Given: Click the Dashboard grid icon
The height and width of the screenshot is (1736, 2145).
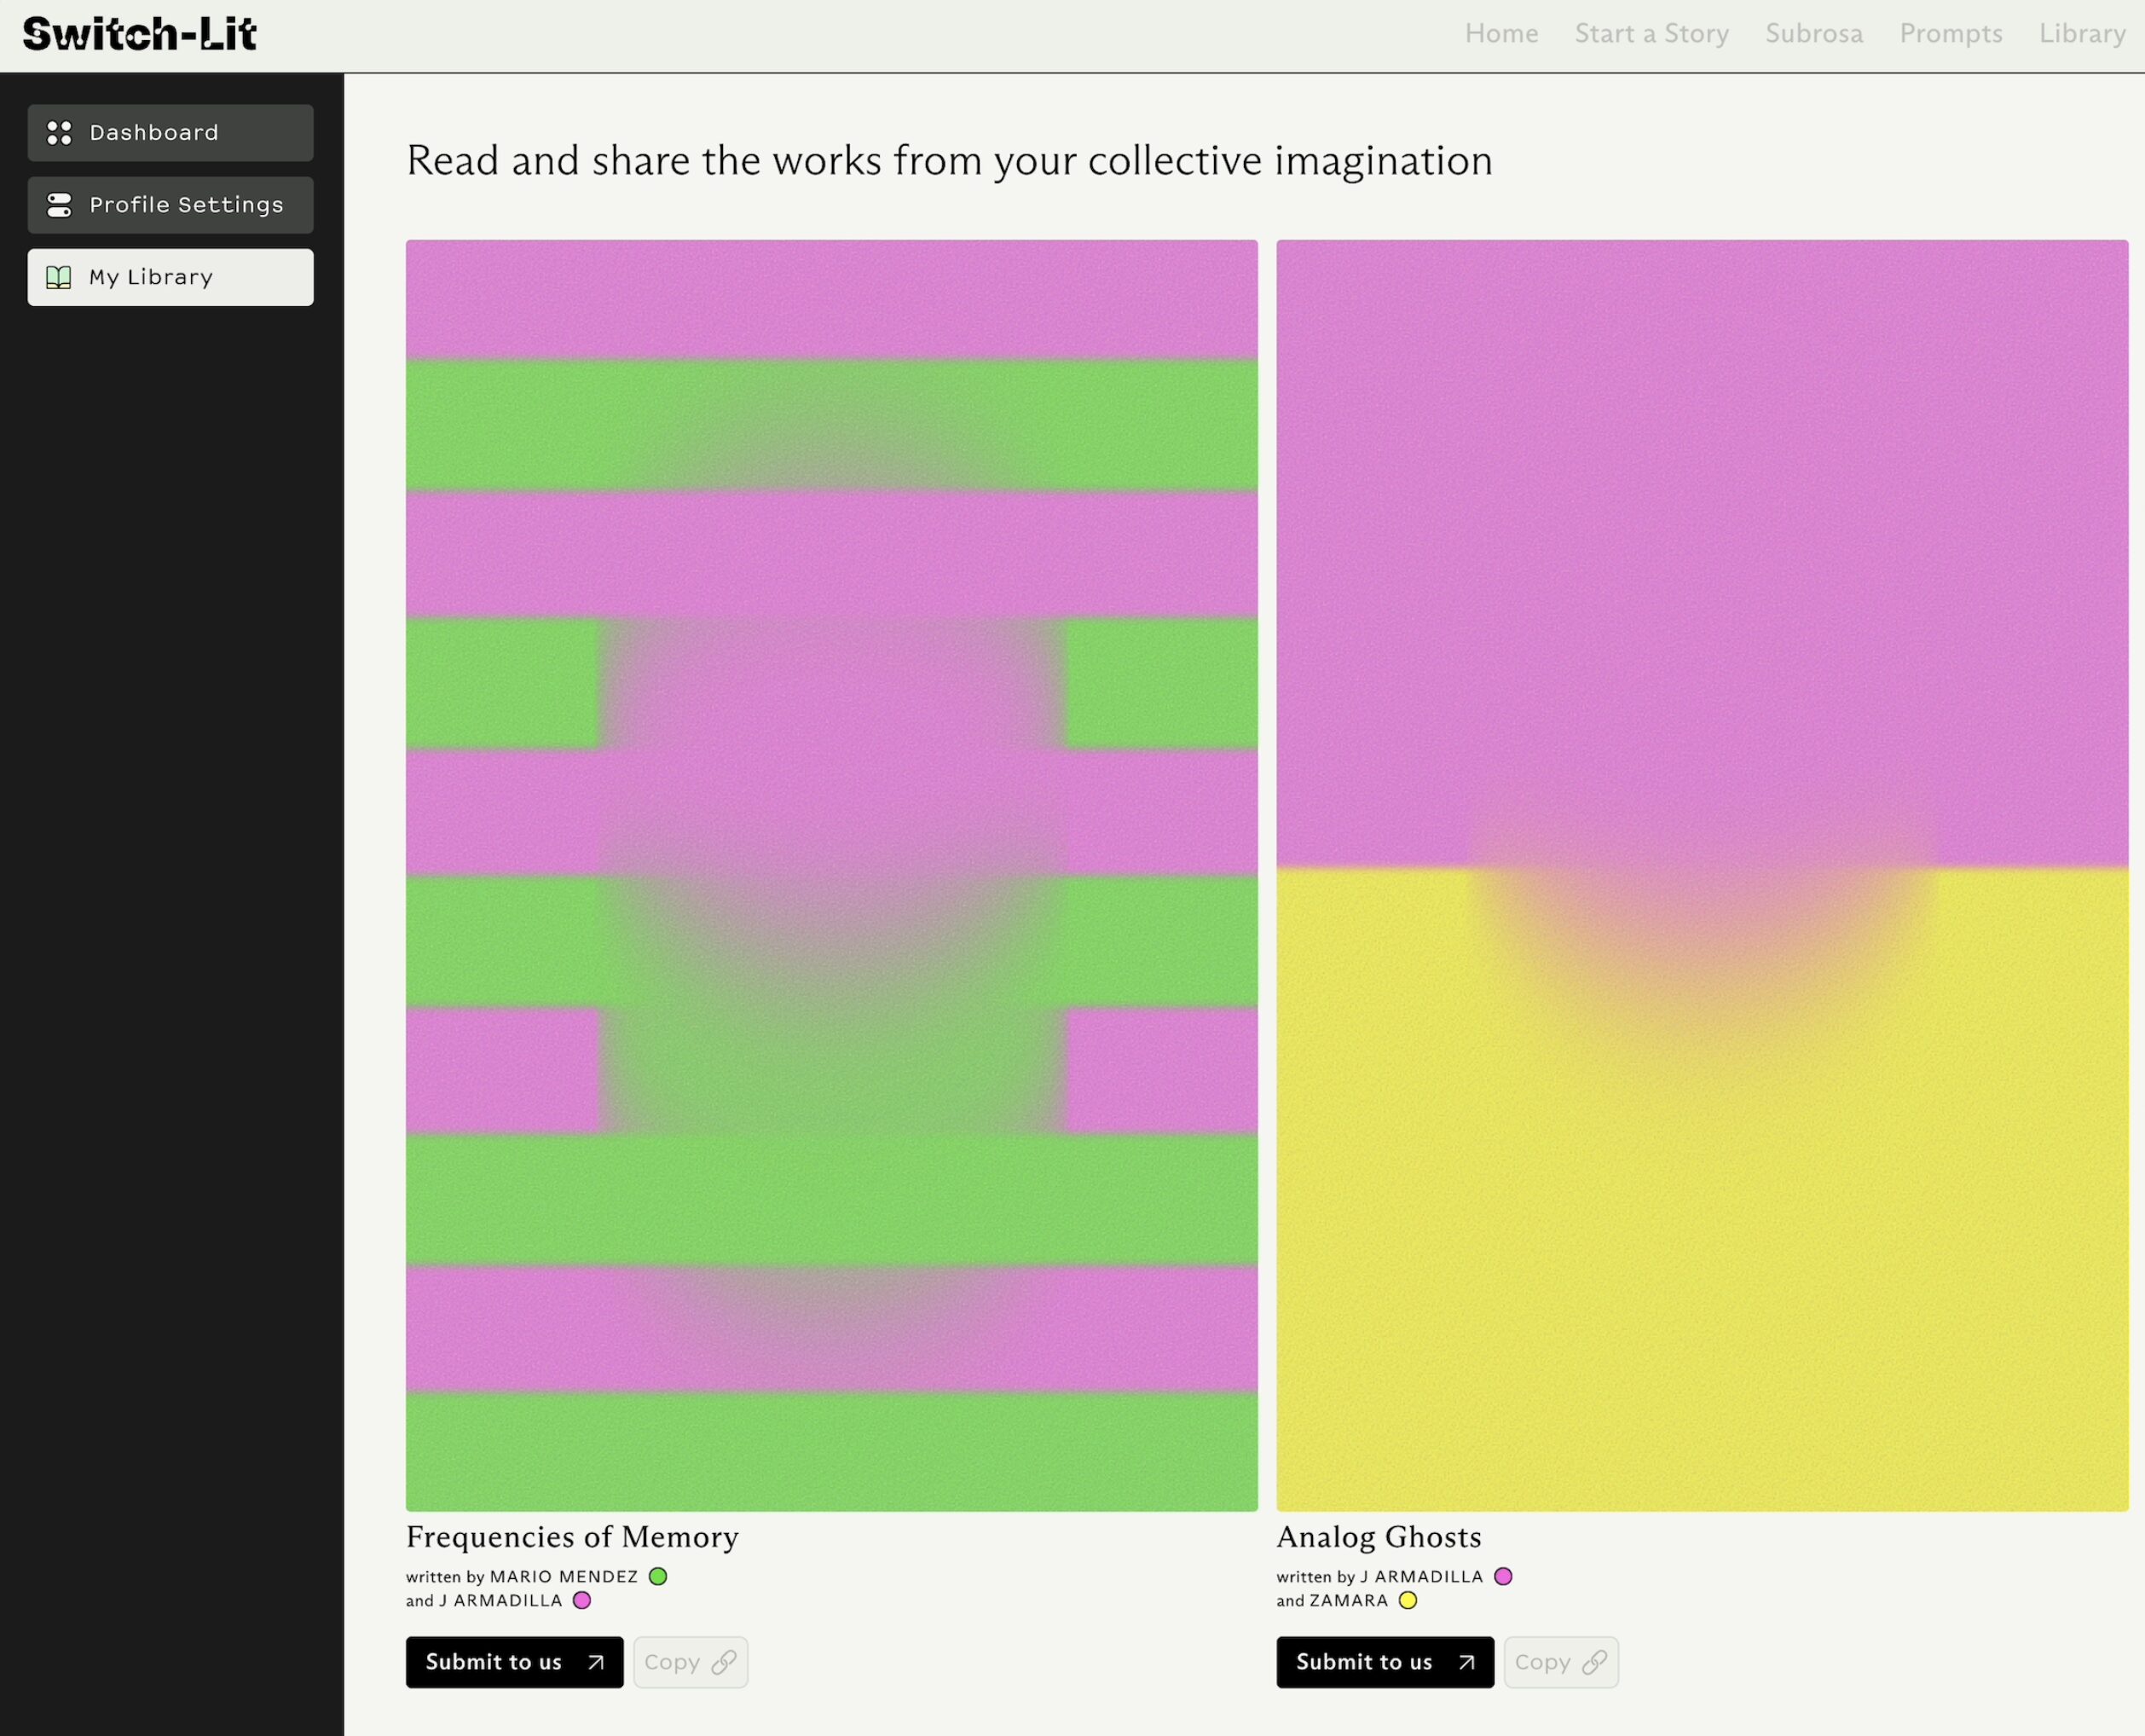Looking at the screenshot, I should (x=59, y=133).
